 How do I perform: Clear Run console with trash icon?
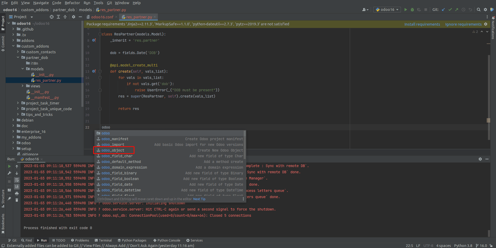tap(17, 200)
